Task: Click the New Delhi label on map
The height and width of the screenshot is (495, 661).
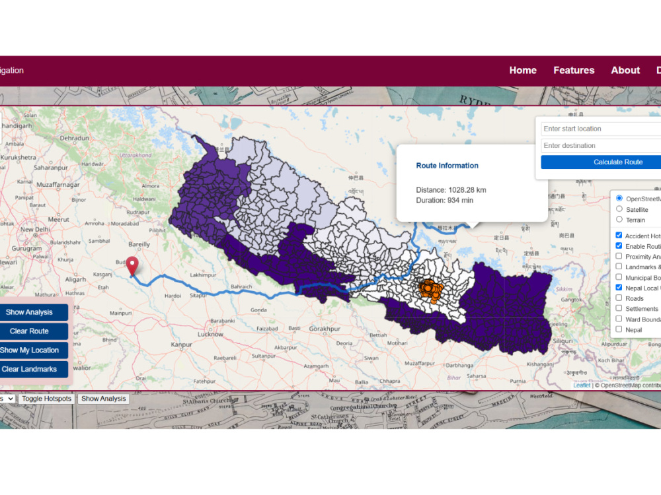Action: pos(35,230)
